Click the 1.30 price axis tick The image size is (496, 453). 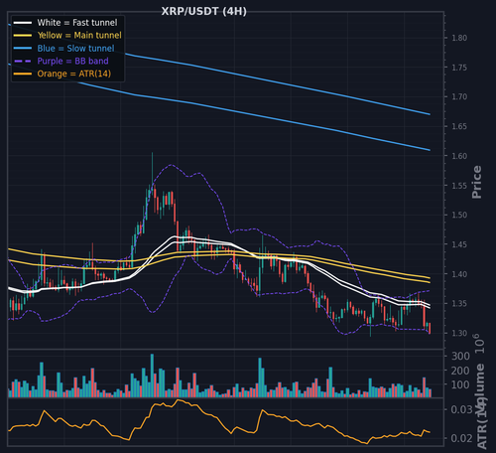point(459,333)
